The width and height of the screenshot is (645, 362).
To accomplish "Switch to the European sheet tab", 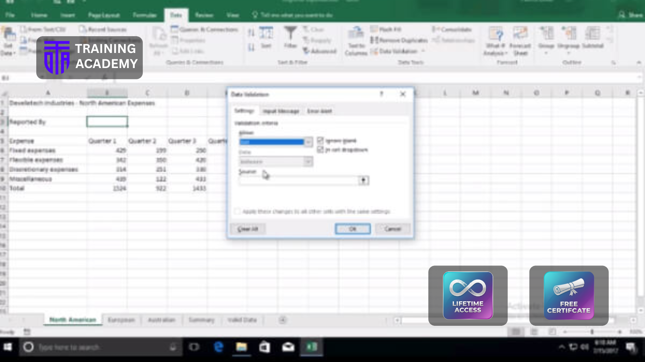I will point(121,320).
